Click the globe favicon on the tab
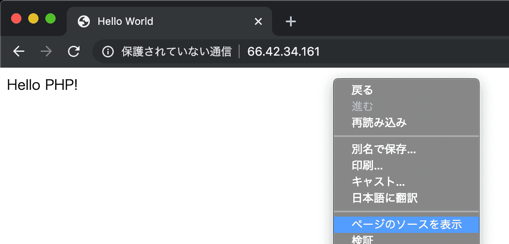This screenshot has width=509, height=244. [x=84, y=21]
